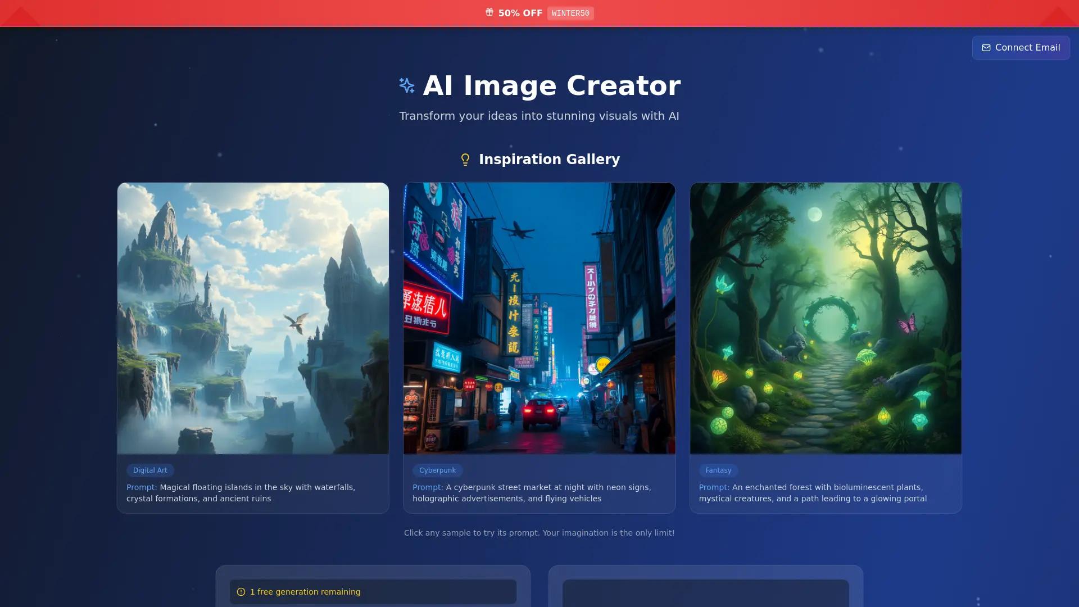Click the WINTER50 promo code badge
The image size is (1079, 607).
[x=570, y=13]
